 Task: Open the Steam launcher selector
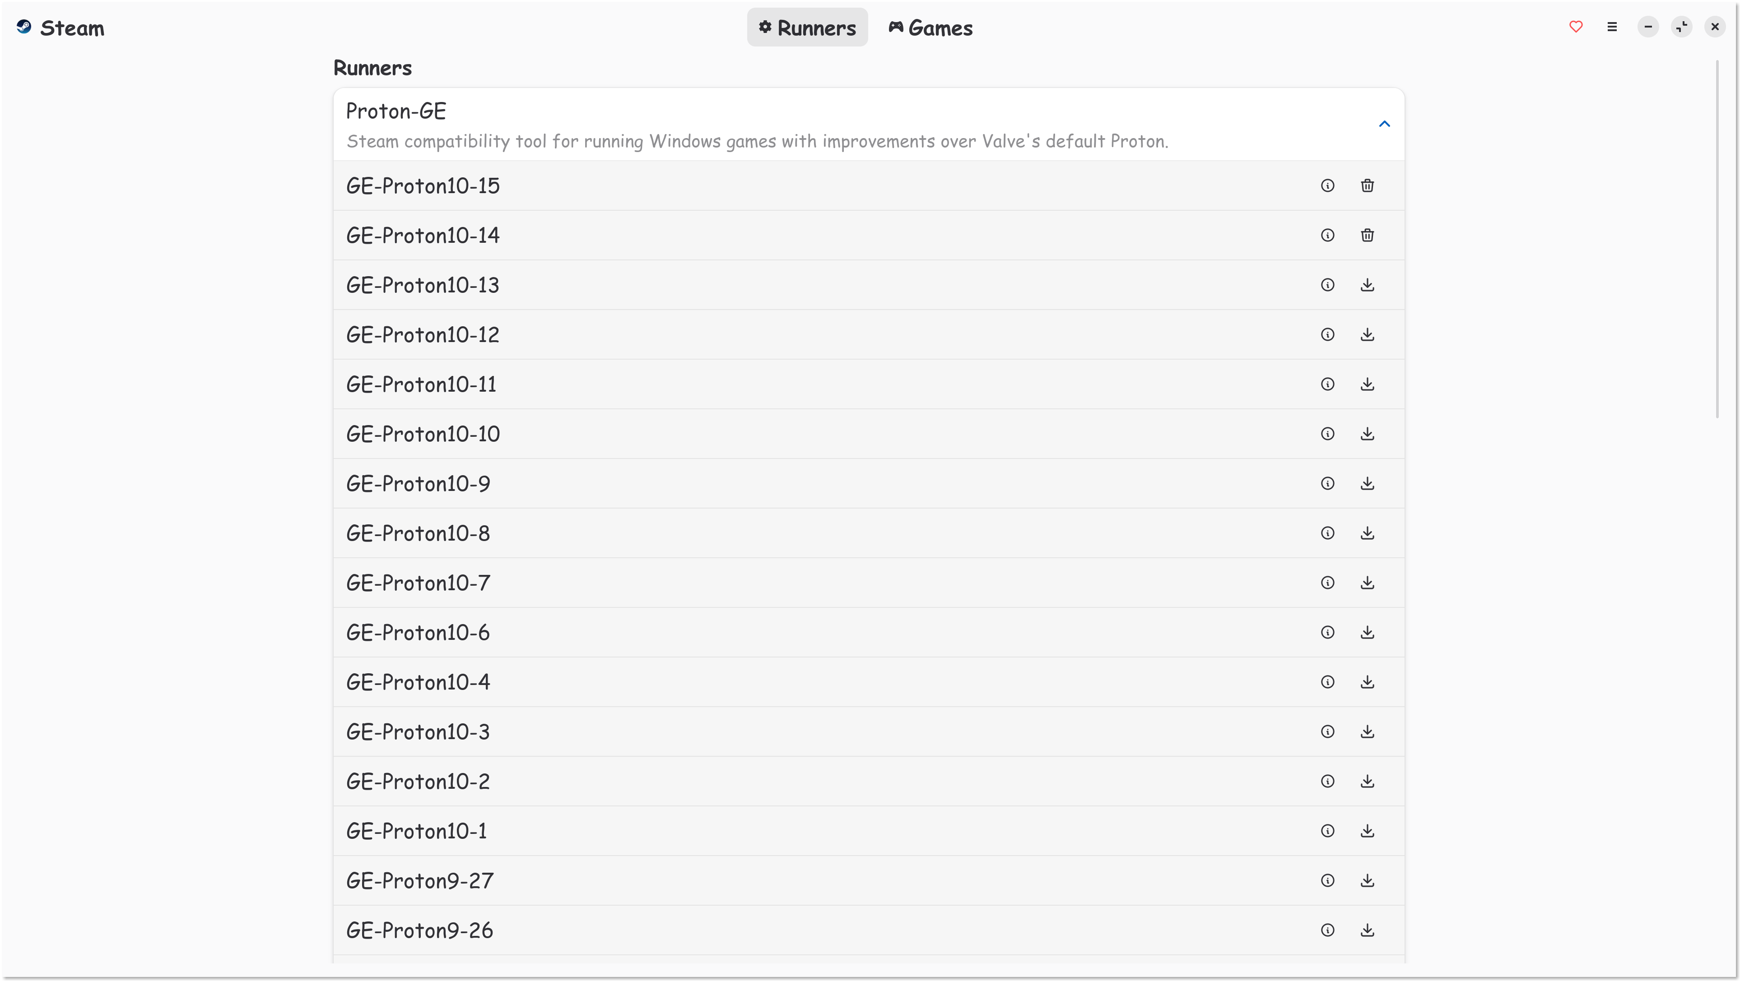pos(60,28)
